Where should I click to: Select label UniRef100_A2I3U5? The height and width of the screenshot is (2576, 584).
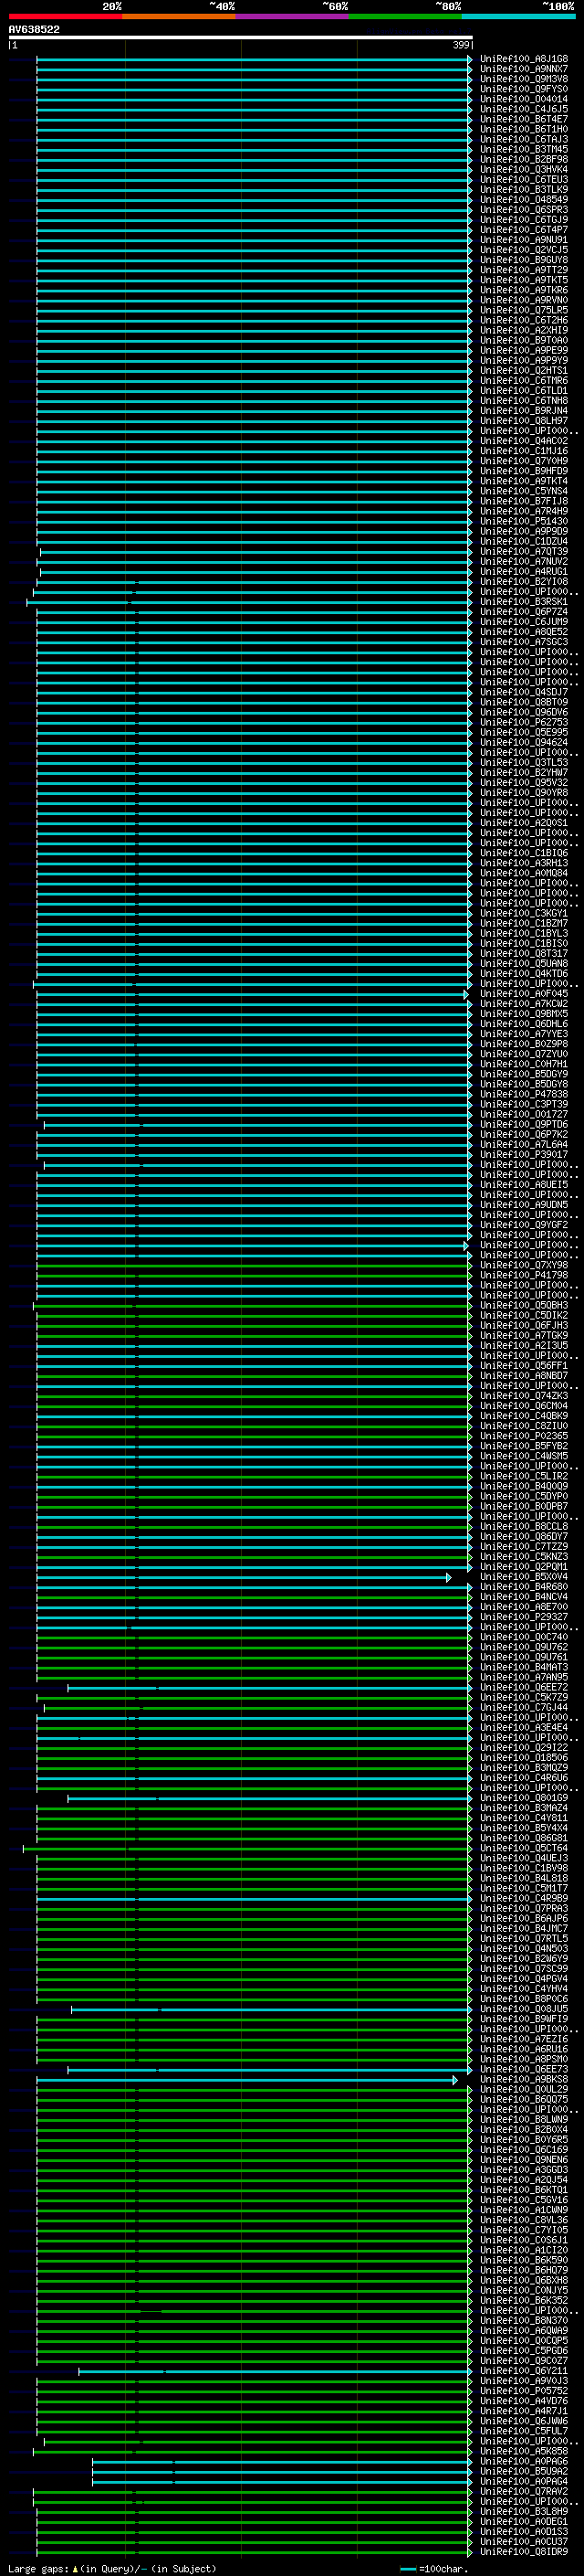[x=524, y=1345]
